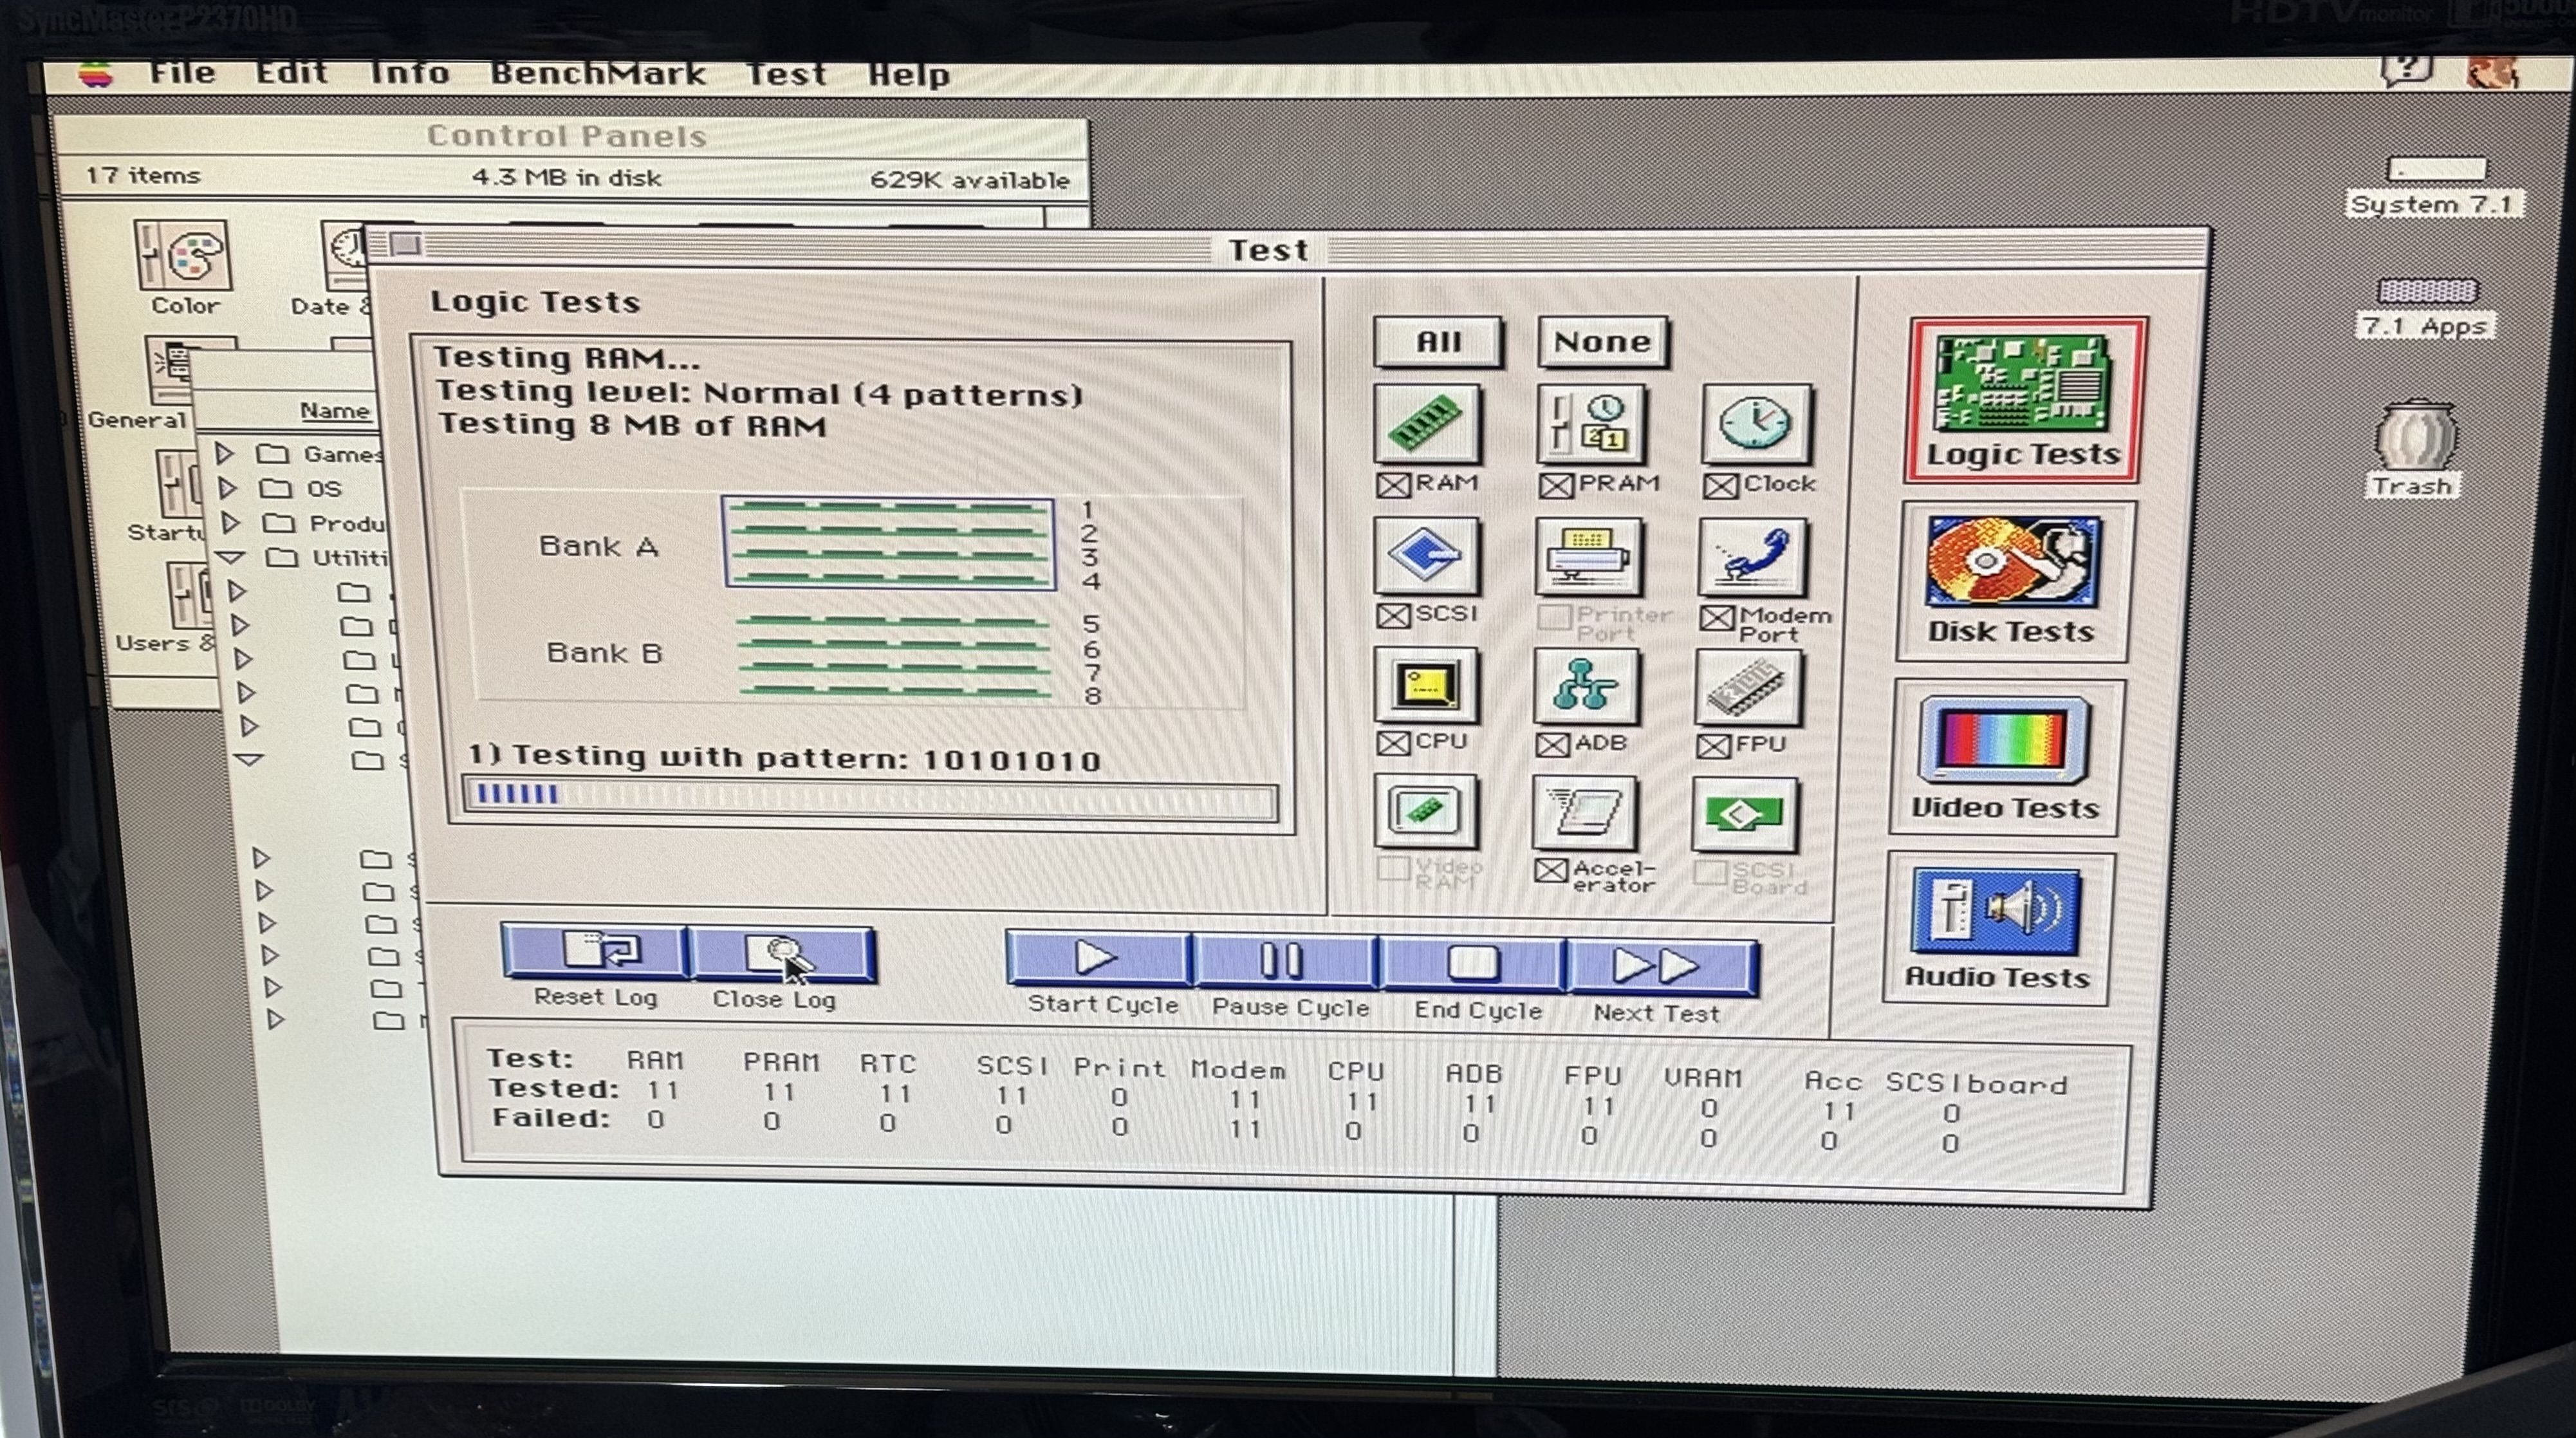Toggle the SCSI checkbox
The height and width of the screenshot is (1438, 2576).
1392,615
